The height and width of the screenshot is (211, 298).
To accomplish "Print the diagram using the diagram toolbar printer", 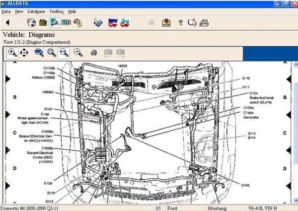I will point(94,52).
